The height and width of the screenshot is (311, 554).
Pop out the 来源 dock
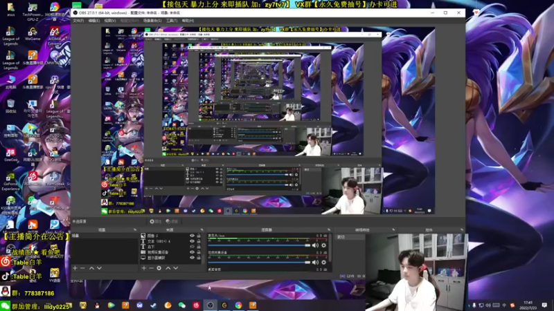(x=202, y=230)
